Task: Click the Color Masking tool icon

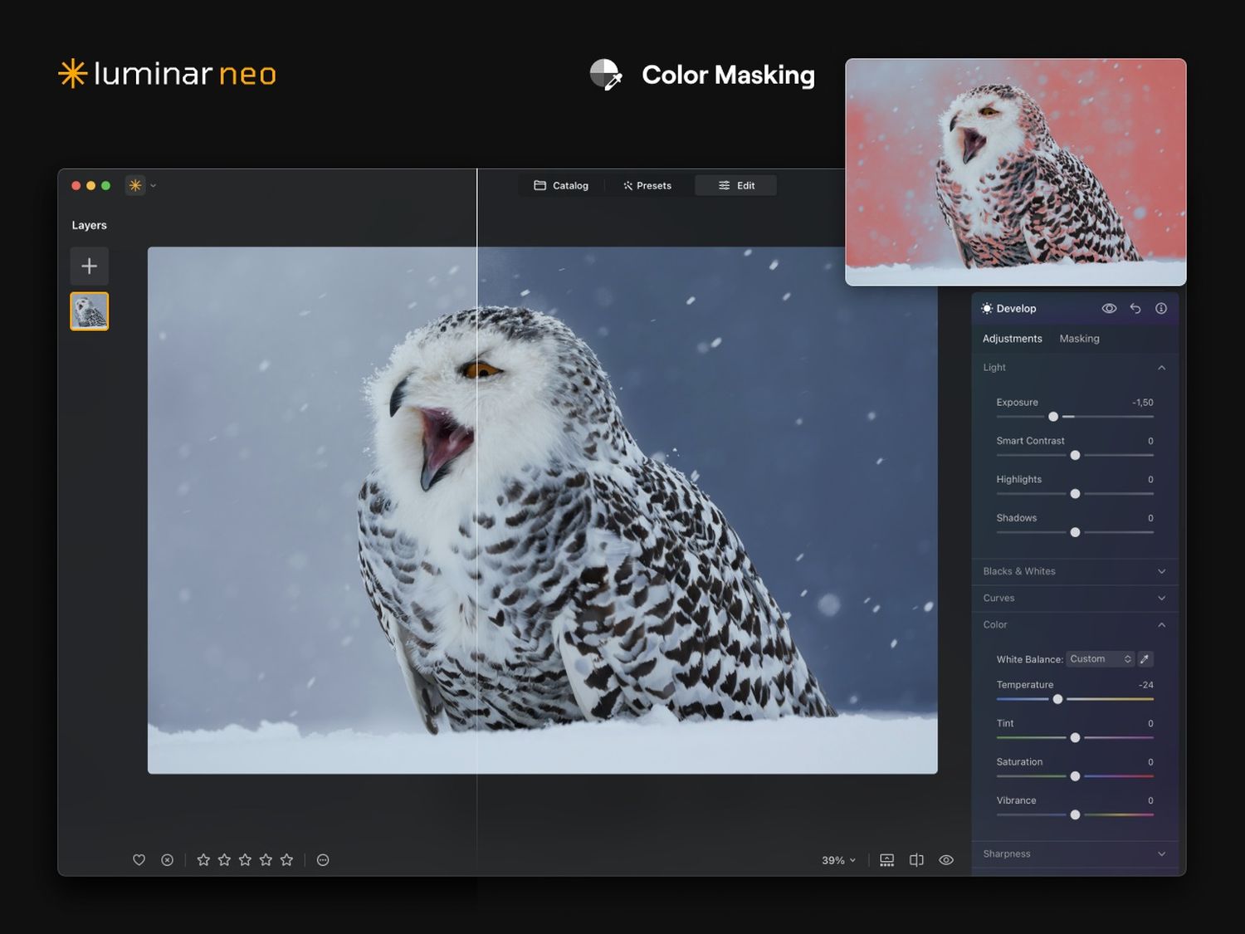Action: pos(606,75)
